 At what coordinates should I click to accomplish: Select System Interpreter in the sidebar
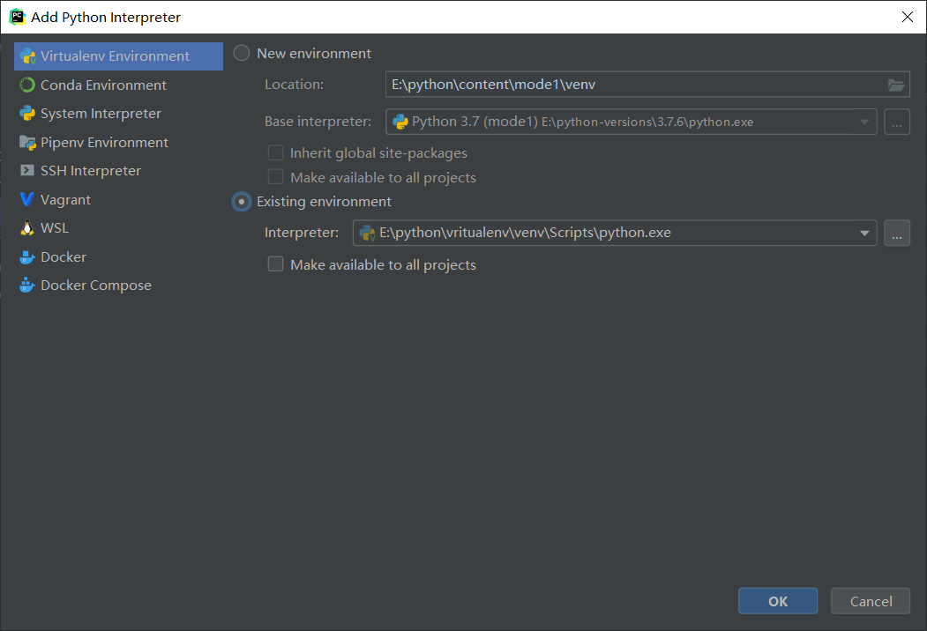coord(118,114)
